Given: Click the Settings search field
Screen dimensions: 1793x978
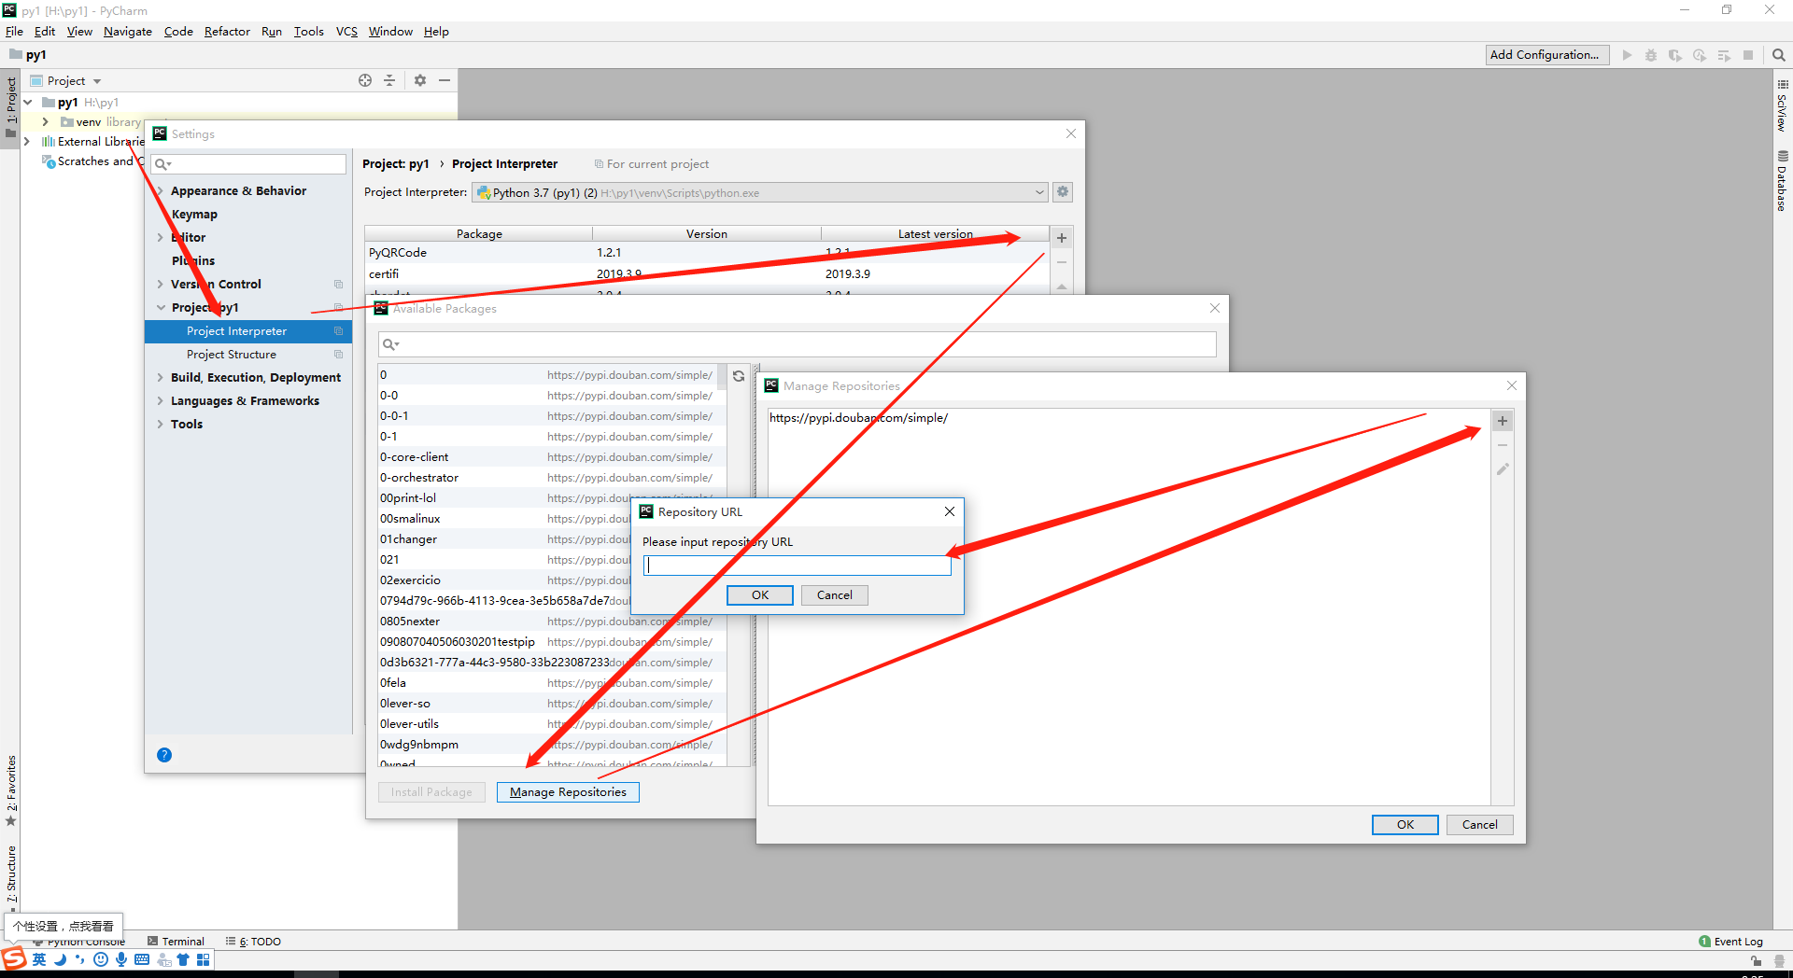Looking at the screenshot, I should coord(249,164).
